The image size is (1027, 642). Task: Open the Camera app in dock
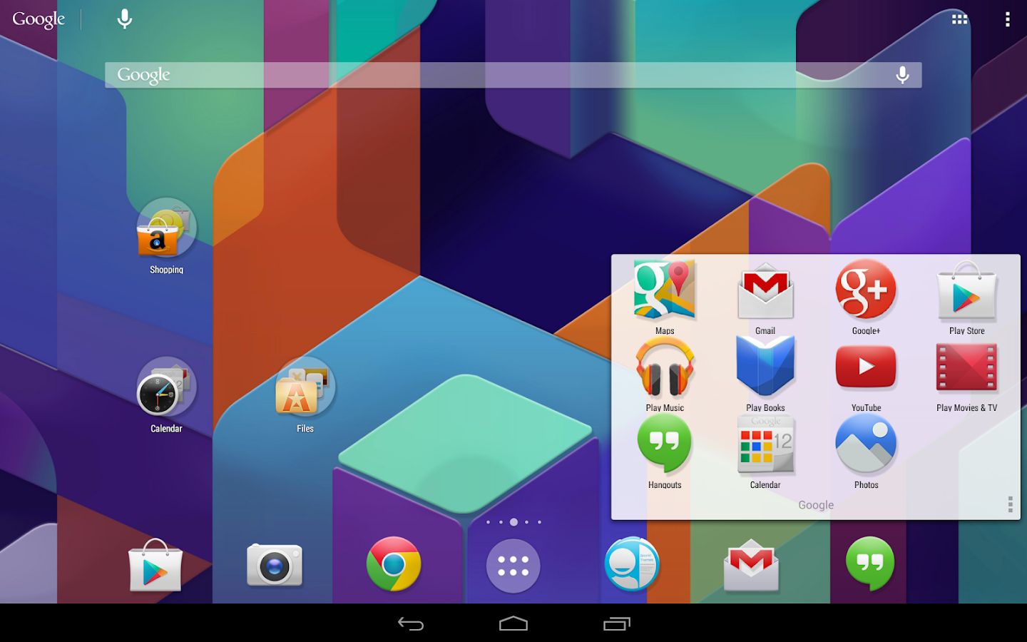coord(275,565)
